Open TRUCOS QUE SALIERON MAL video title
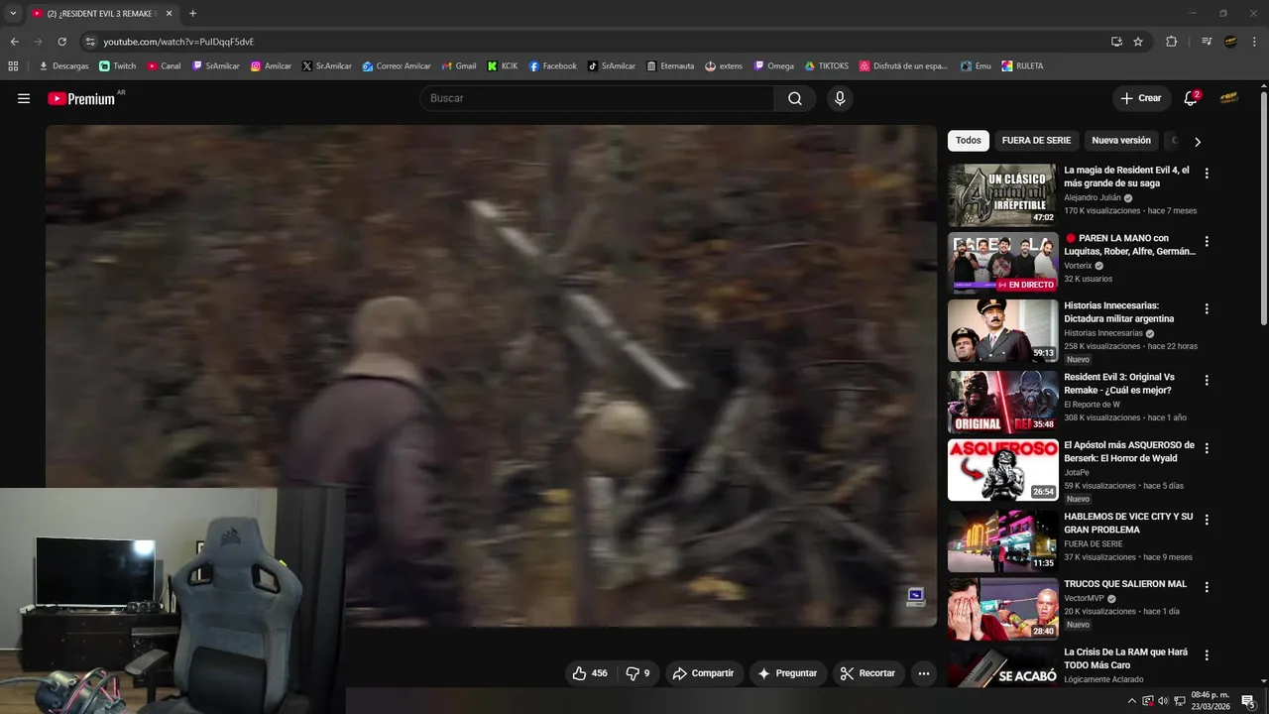Screen dimensions: 1269x714 (1125, 584)
